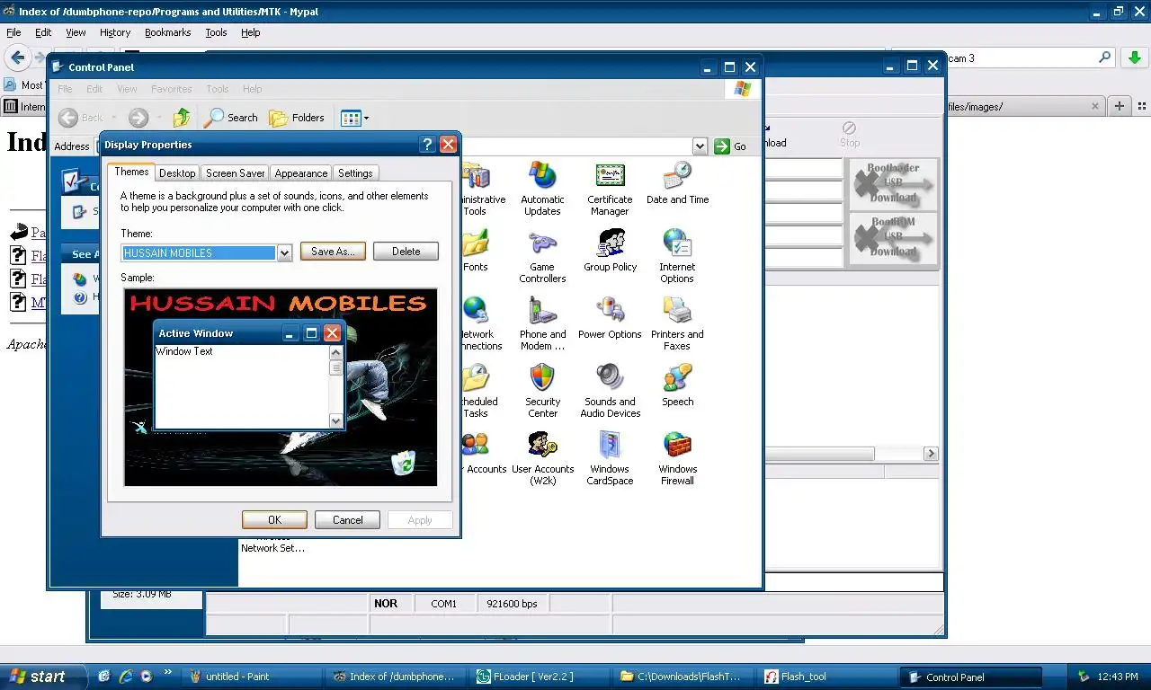Open the Date and Time icon
Image resolution: width=1151 pixels, height=690 pixels.
click(x=677, y=183)
